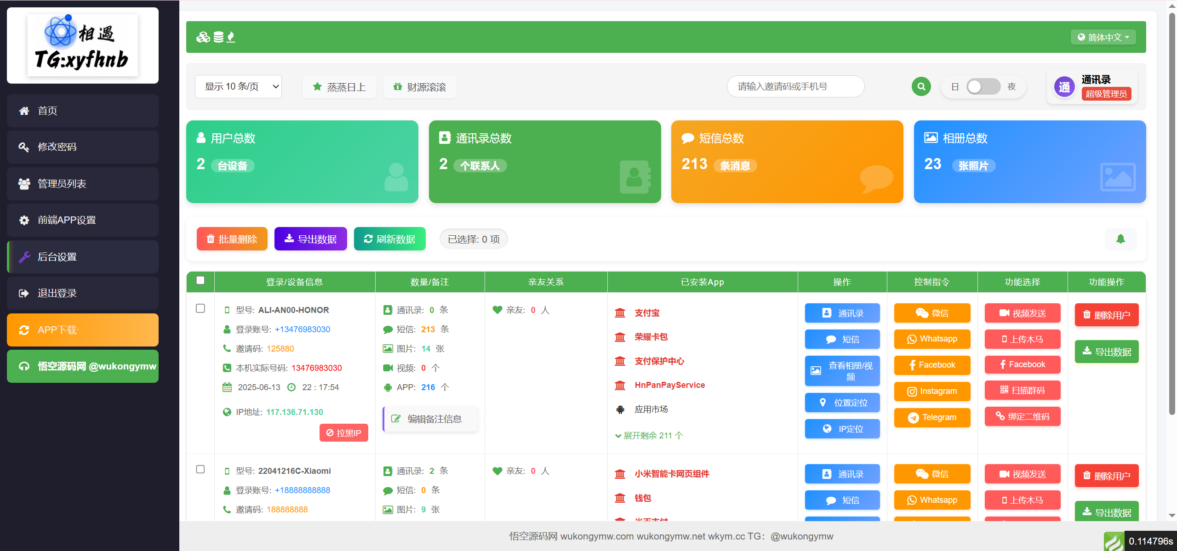The width and height of the screenshot is (1177, 551).
Task: Toggle the 日/夜 day-night switch
Action: click(x=983, y=86)
